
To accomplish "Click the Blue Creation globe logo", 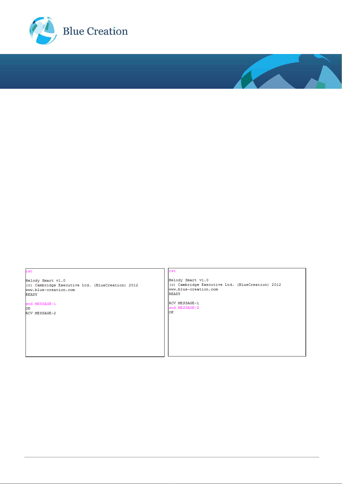I will pyautogui.click(x=43, y=31).
